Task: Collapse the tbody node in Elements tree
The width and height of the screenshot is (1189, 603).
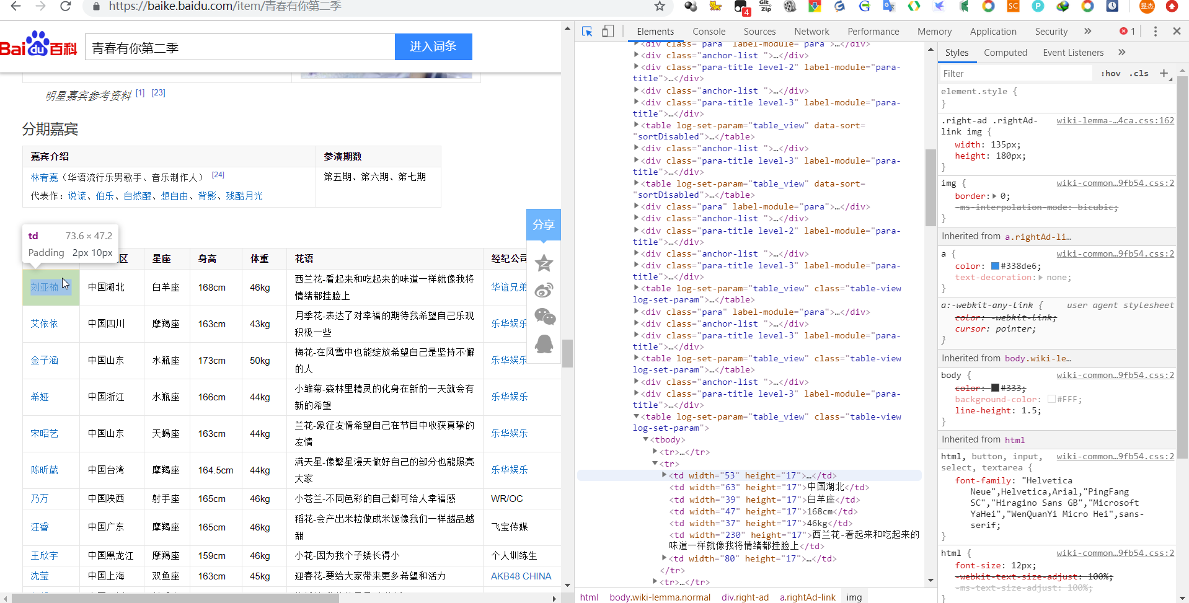Action: click(646, 439)
